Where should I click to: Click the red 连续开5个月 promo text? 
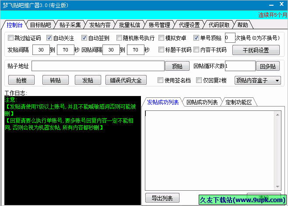point(273,15)
